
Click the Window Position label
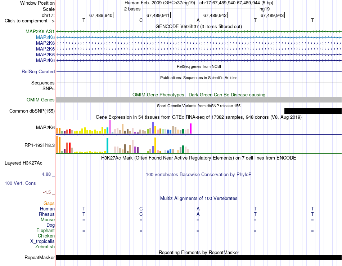pos(37,3)
